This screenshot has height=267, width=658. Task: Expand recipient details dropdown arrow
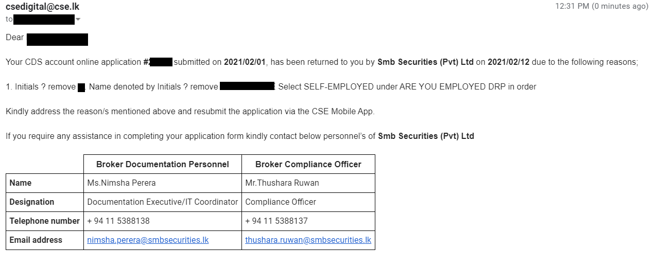coord(78,20)
